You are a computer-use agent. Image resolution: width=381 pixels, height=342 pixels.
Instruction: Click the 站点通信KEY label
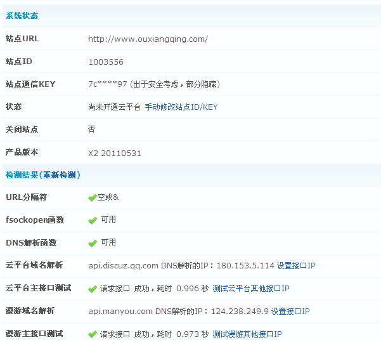tap(30, 84)
